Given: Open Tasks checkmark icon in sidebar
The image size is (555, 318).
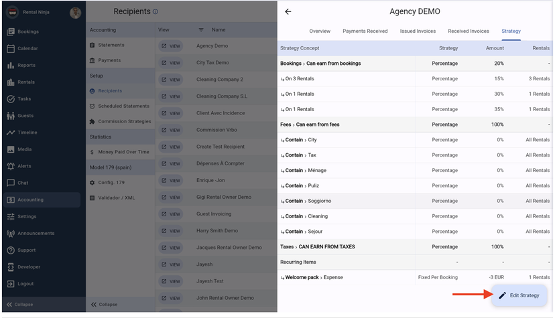Looking at the screenshot, I should pos(11,99).
